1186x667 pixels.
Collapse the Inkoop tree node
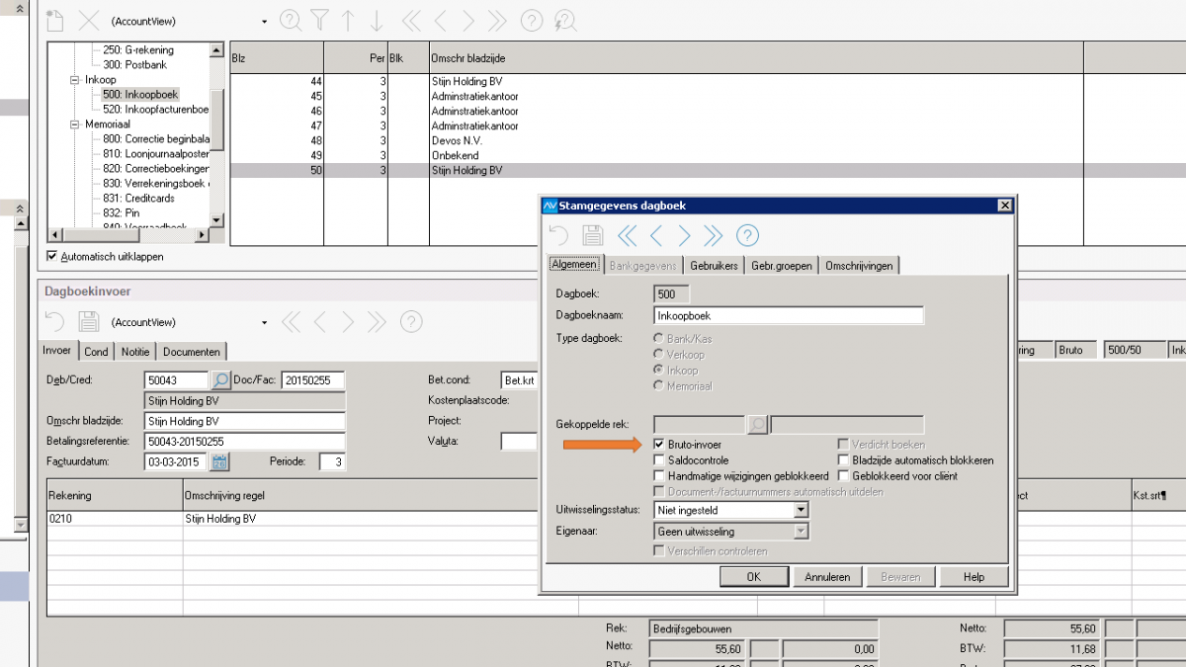tap(74, 80)
